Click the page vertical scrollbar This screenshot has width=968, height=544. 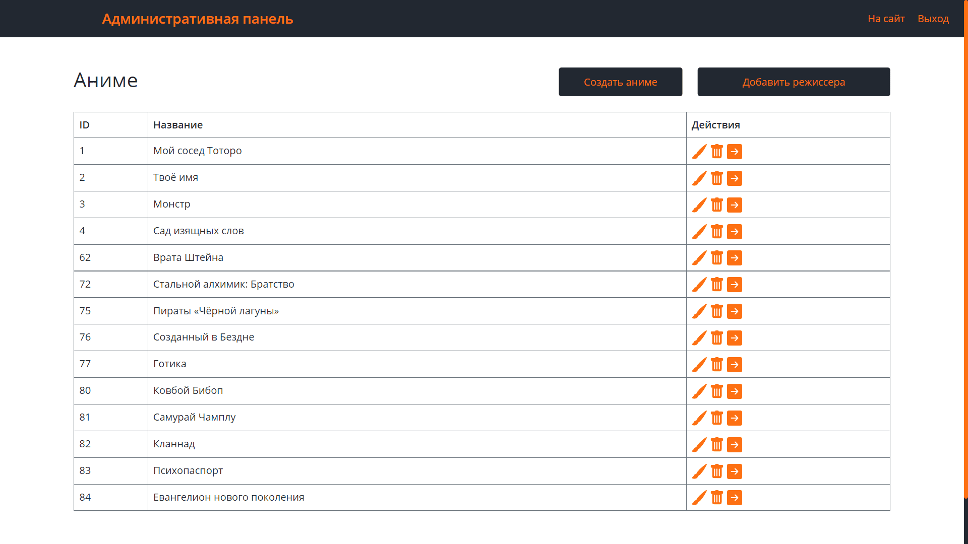[965, 252]
